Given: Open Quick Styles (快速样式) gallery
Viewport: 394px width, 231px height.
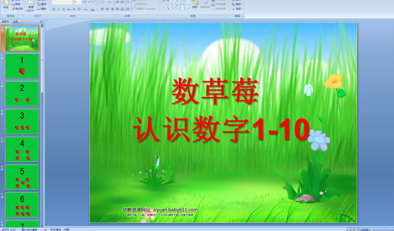Looking at the screenshot, I should coord(205,5).
